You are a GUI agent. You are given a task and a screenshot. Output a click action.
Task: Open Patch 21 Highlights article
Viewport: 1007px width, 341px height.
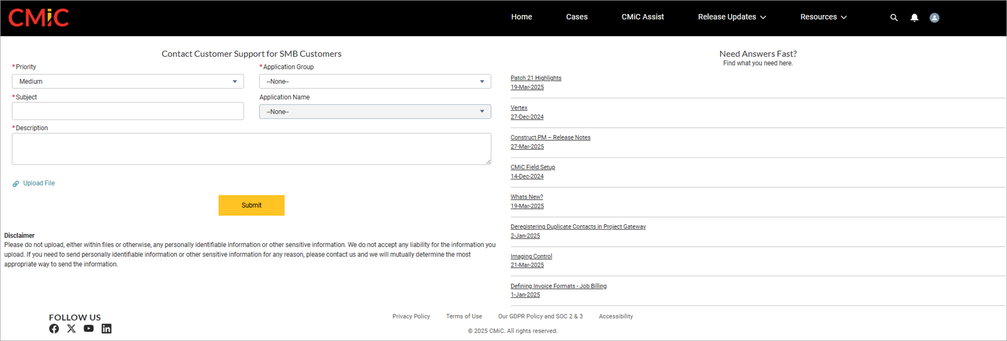536,78
